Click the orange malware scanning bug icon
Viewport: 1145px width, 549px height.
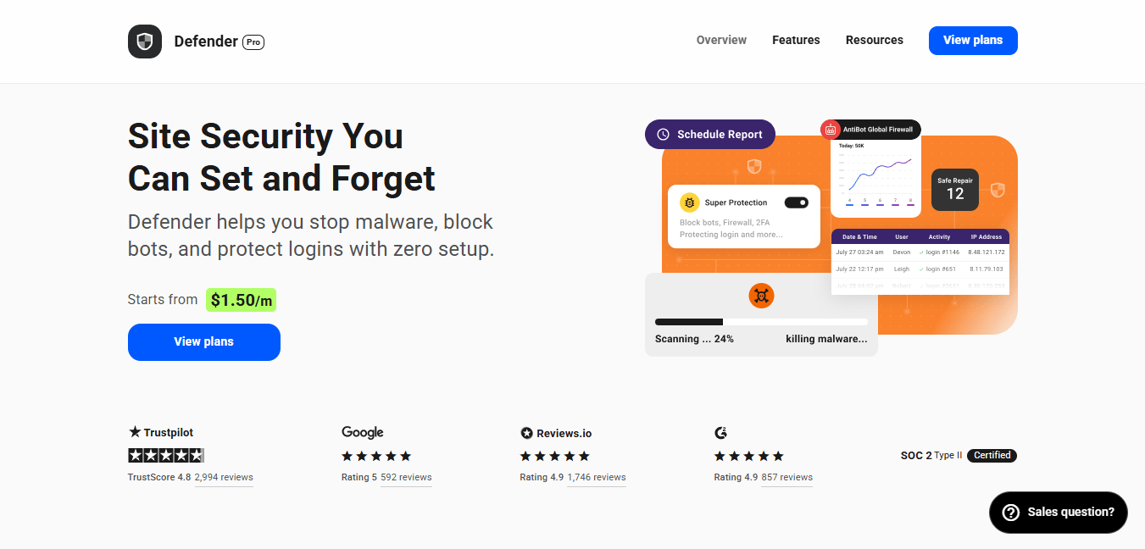[761, 296]
